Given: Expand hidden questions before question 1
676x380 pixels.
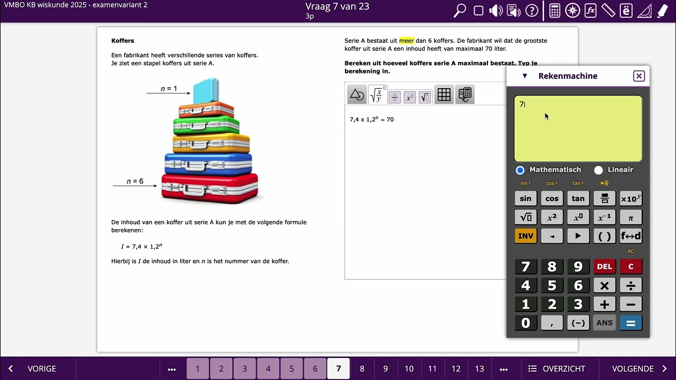Looking at the screenshot, I should (172, 369).
